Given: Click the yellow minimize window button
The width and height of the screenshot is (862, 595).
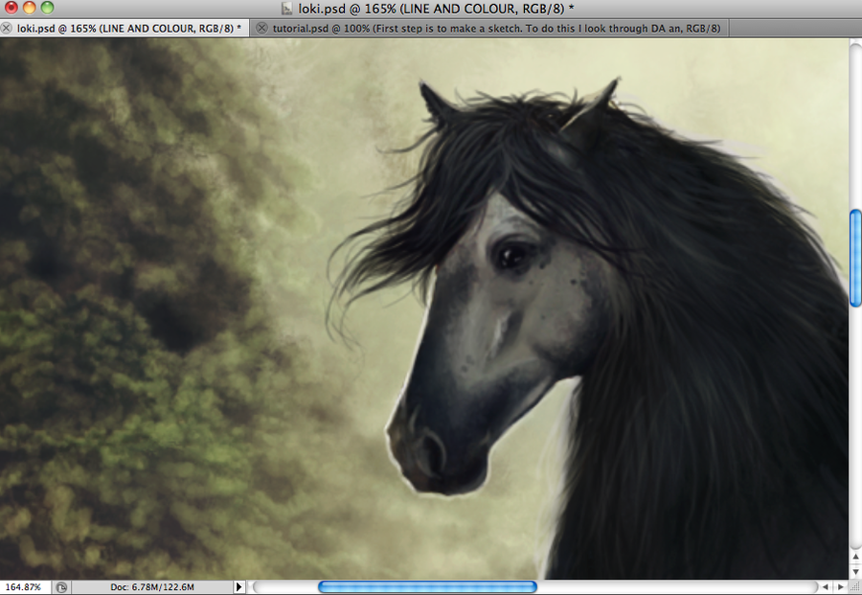Looking at the screenshot, I should [29, 8].
